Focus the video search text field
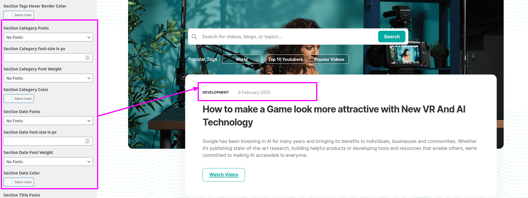528x198 pixels. 288,37
